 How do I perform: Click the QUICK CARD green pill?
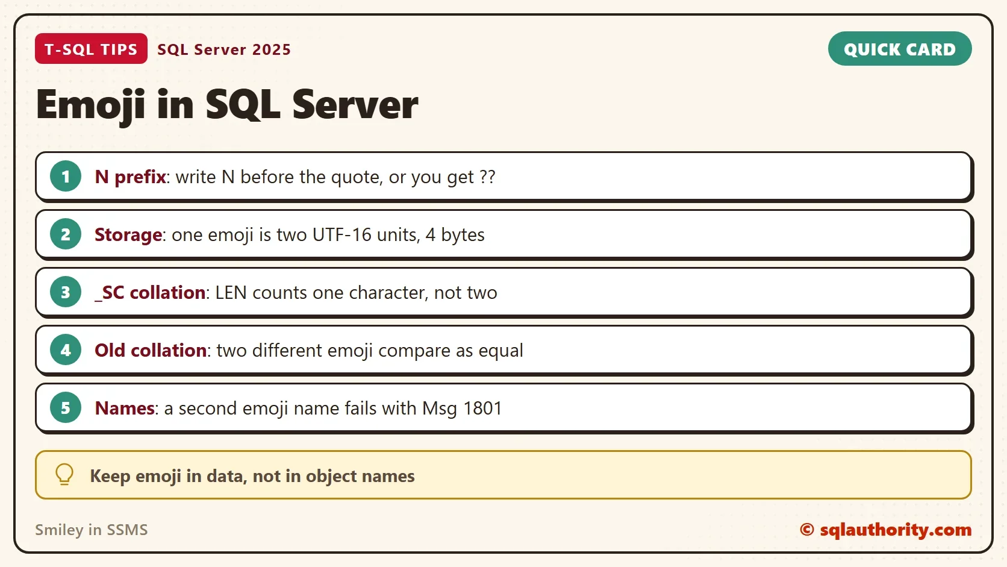900,49
